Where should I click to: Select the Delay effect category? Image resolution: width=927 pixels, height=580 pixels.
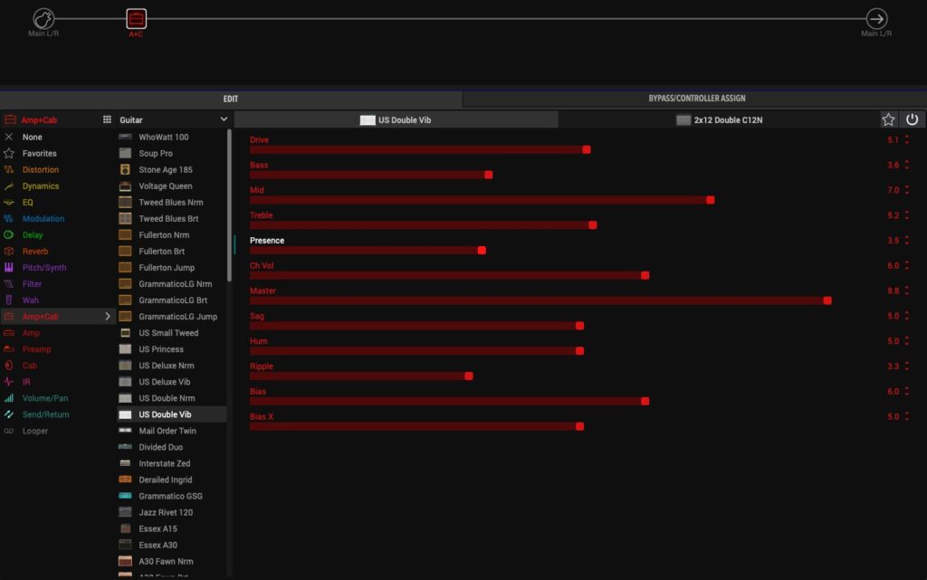click(x=33, y=235)
